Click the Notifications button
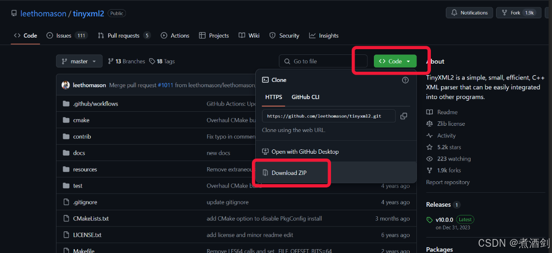 [x=469, y=13]
